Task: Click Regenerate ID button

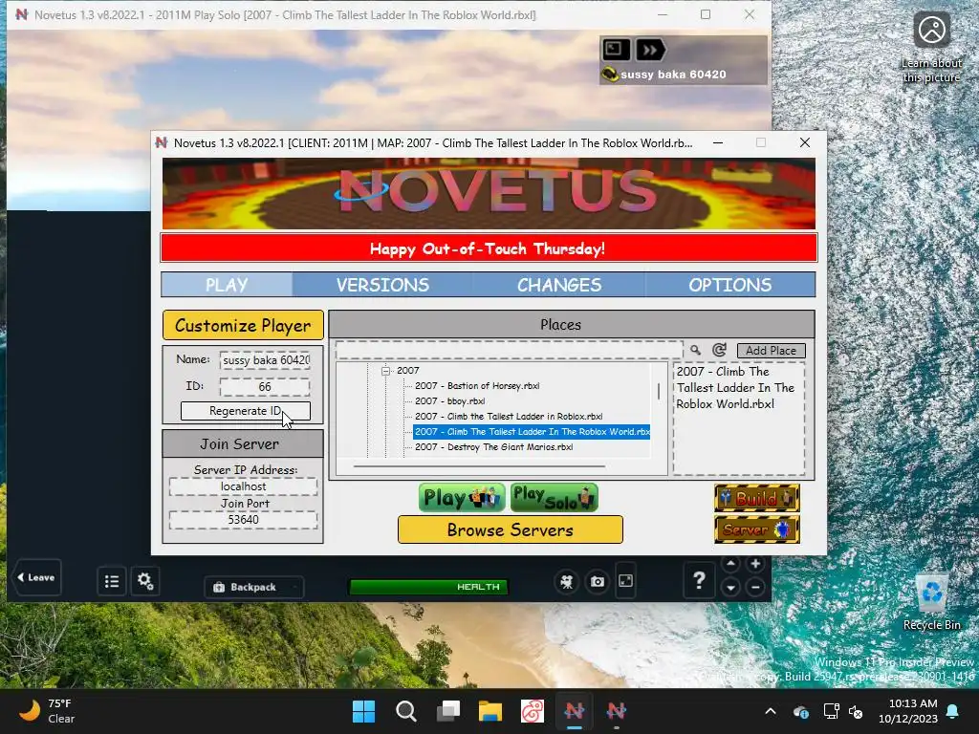Action: pyautogui.click(x=246, y=411)
